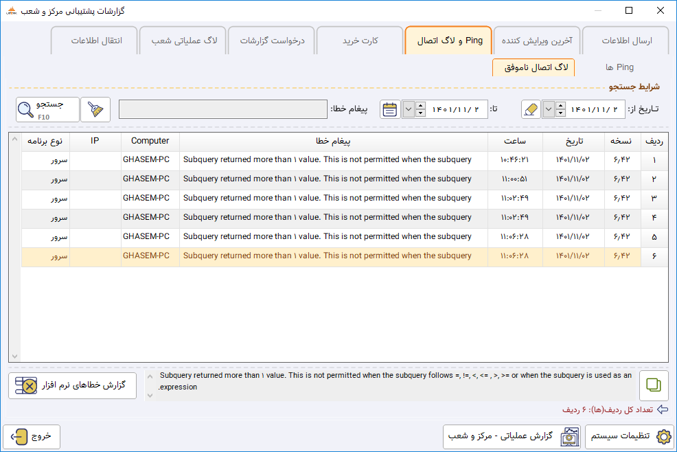
Task: Switch to the انتقال اطلاعات tab
Action: point(95,41)
